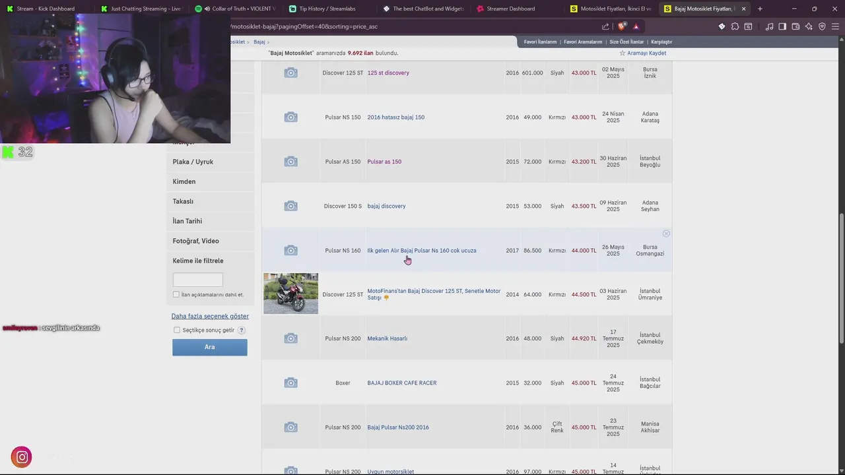Expand the Plaka / Uyruk filter

210,162
